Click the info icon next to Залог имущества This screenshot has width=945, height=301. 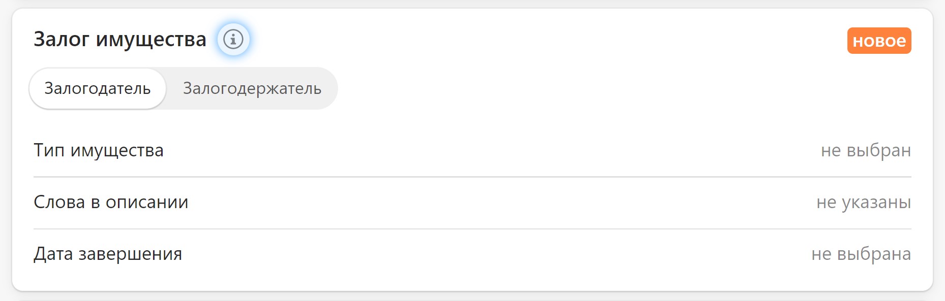(233, 39)
